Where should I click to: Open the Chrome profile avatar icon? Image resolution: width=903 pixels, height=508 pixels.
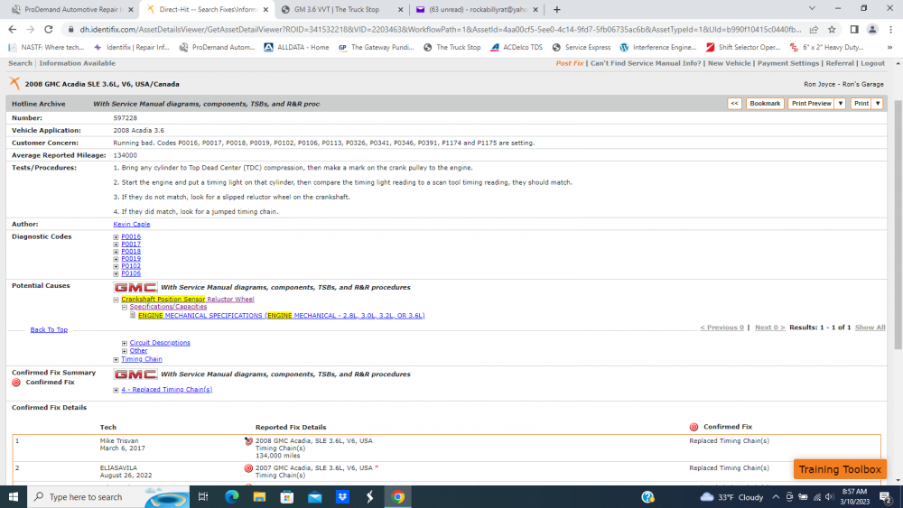pyautogui.click(x=872, y=30)
